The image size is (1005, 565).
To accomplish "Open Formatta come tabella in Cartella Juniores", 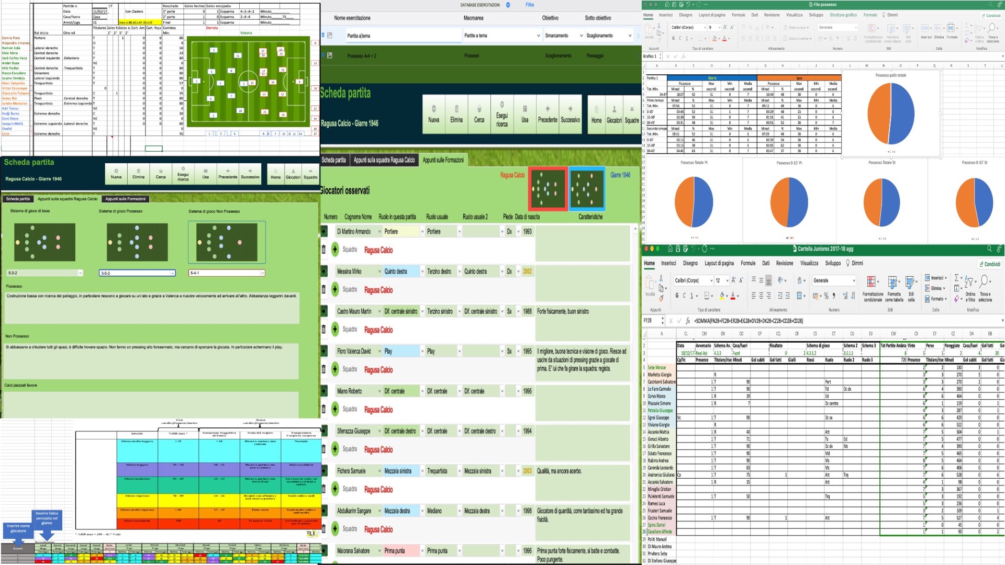I will pyautogui.click(x=894, y=289).
